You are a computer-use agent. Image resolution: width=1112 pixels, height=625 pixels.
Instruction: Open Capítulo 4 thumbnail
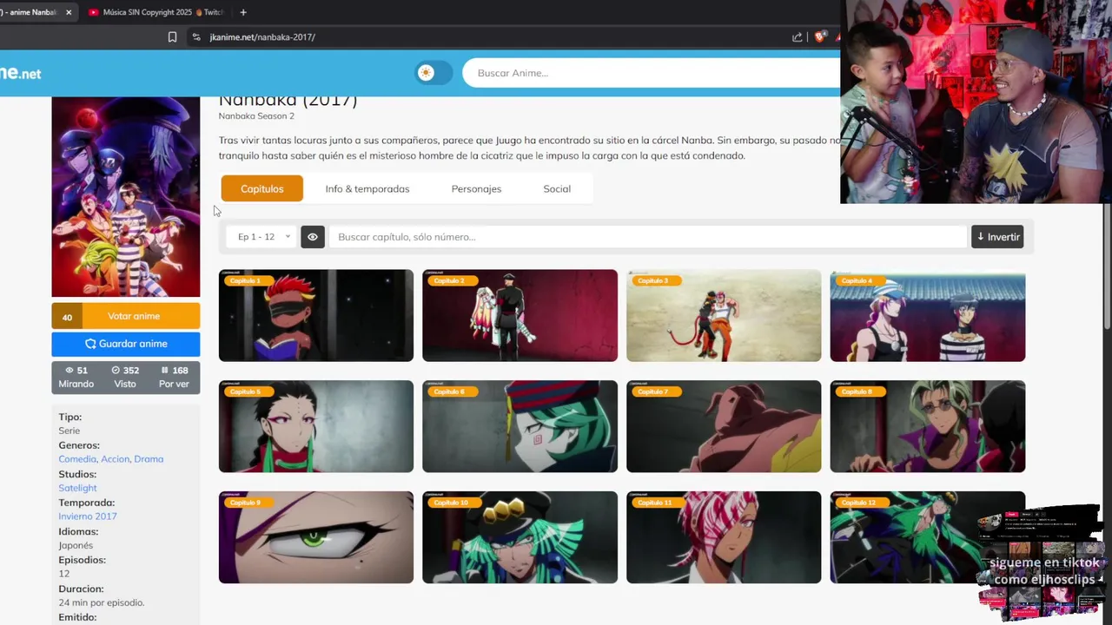coord(928,316)
